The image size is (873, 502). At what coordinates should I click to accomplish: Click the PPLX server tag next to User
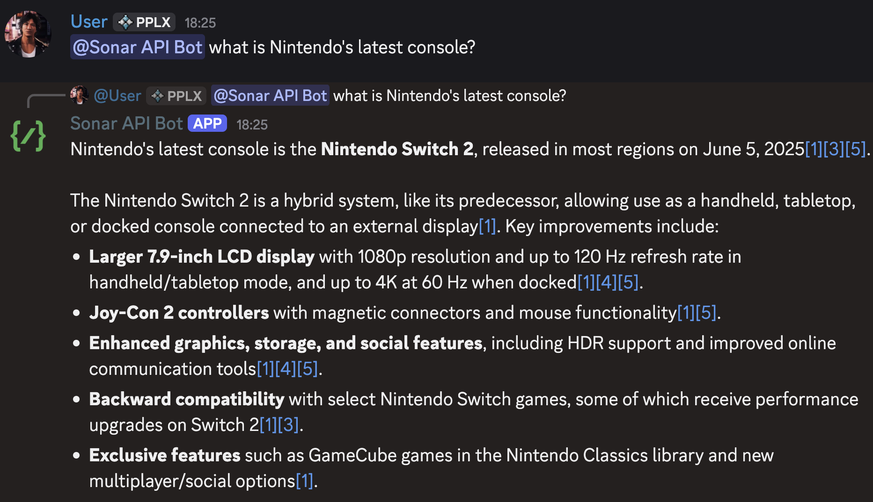[x=144, y=22]
